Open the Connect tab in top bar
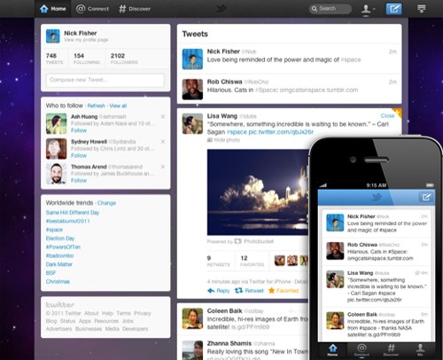Screen dimensions: 443x360 (x=92, y=9)
